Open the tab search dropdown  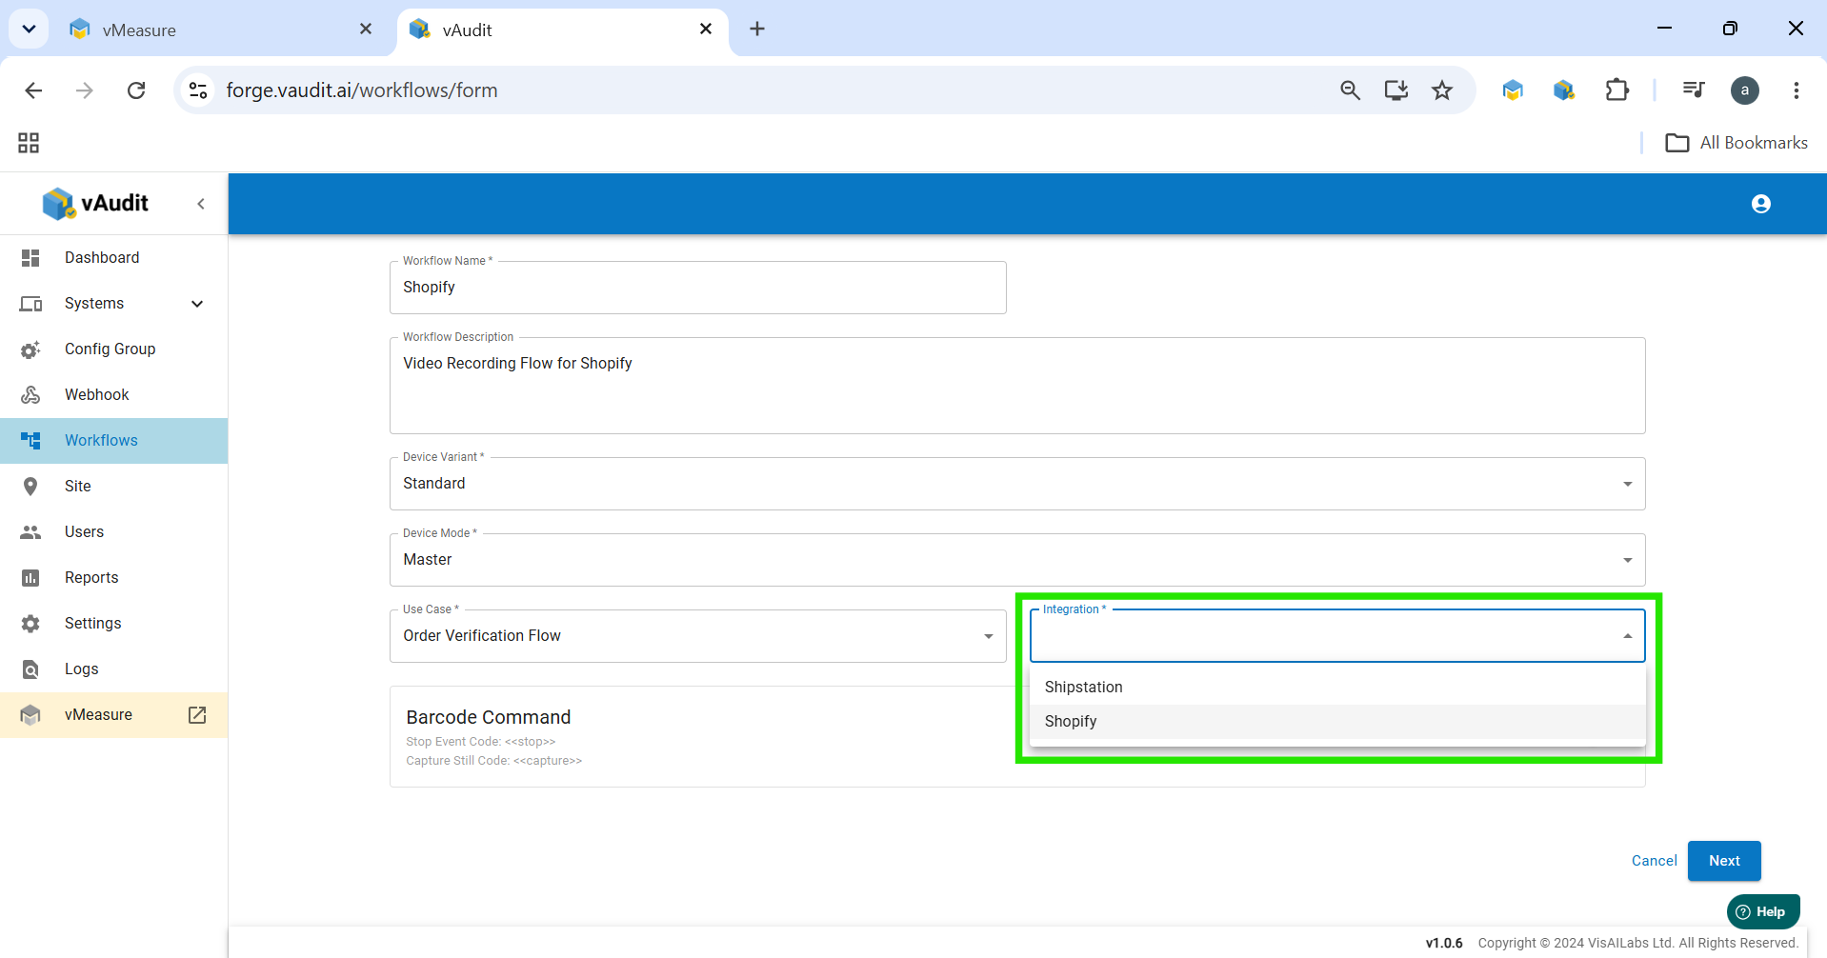click(29, 30)
